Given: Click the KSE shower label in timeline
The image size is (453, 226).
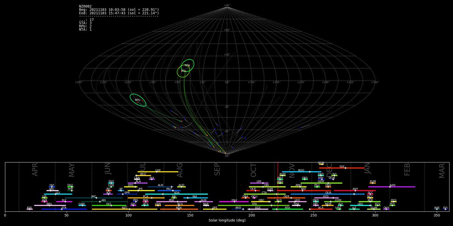Looking at the screenshot, I should [29, 208].
